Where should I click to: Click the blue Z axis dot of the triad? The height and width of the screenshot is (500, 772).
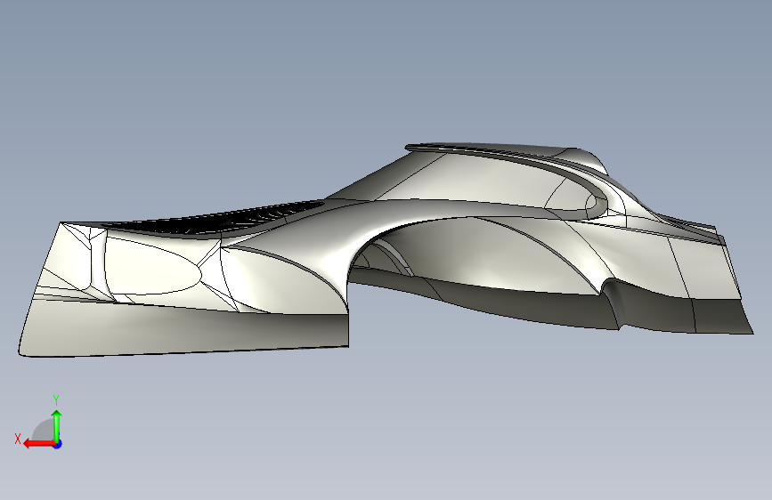click(58, 444)
